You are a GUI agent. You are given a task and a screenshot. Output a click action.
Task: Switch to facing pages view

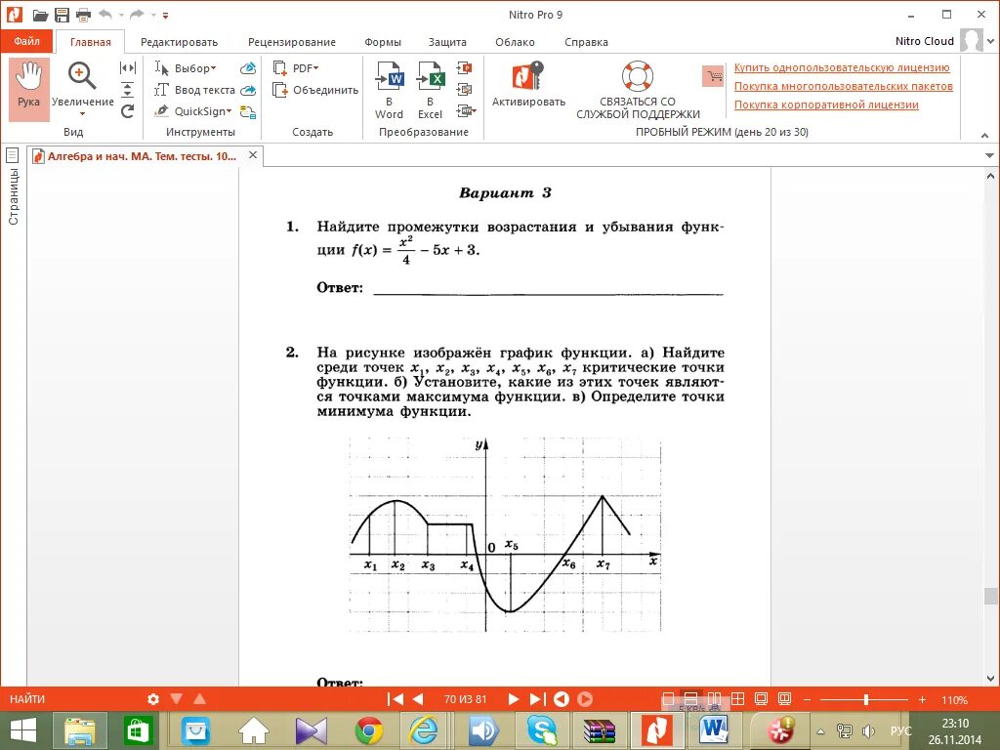[714, 699]
